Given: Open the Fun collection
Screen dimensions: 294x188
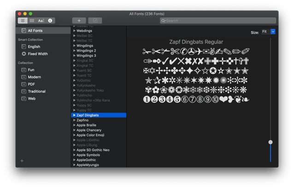Looking at the screenshot, I should click(x=31, y=70).
